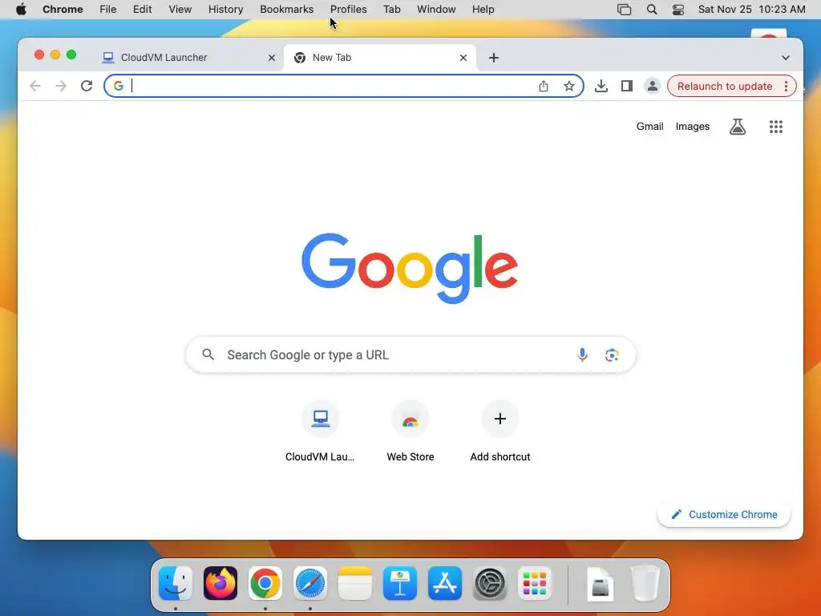Image resolution: width=821 pixels, height=616 pixels.
Task: Click the Google logo
Action: click(x=410, y=268)
